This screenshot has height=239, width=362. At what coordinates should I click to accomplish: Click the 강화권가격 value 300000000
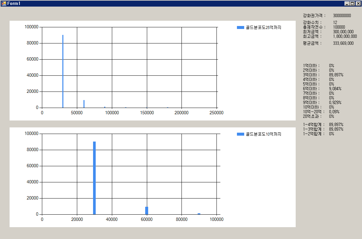pos(342,15)
